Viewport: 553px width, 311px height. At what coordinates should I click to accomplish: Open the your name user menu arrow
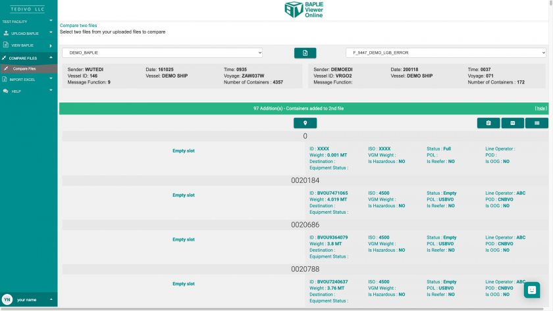(51, 299)
